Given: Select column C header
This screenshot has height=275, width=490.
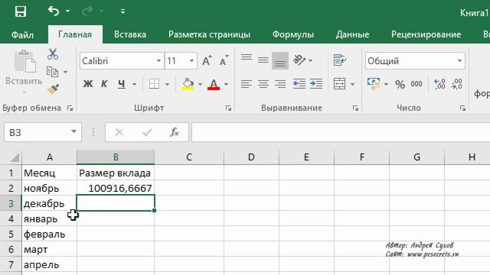Looking at the screenshot, I should (189, 157).
